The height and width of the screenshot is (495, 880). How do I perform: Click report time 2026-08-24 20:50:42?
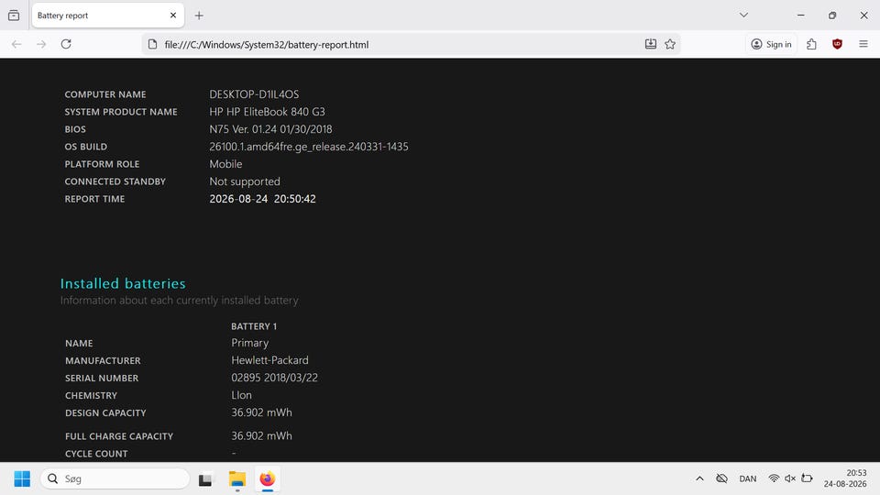pos(263,199)
